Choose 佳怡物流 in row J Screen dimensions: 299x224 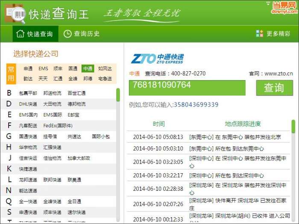coord(52,158)
